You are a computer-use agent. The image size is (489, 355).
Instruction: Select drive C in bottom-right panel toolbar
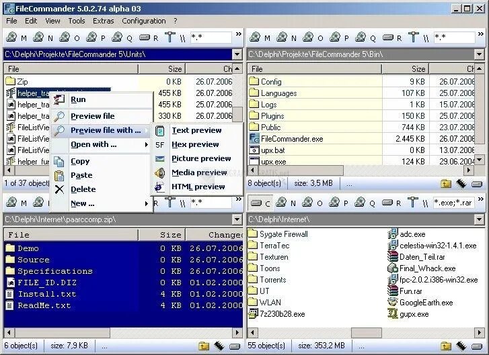tap(260, 203)
